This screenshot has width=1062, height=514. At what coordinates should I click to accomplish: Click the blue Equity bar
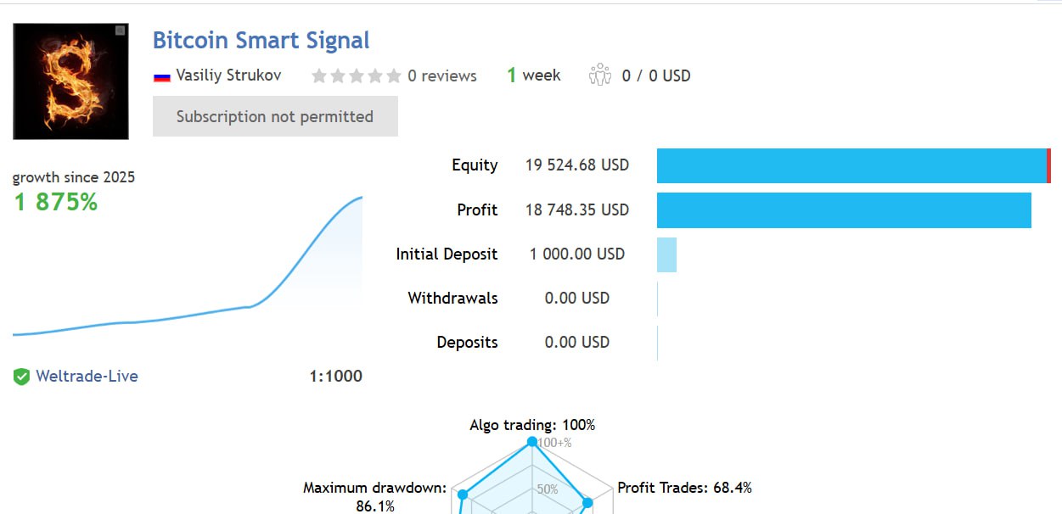pyautogui.click(x=849, y=165)
